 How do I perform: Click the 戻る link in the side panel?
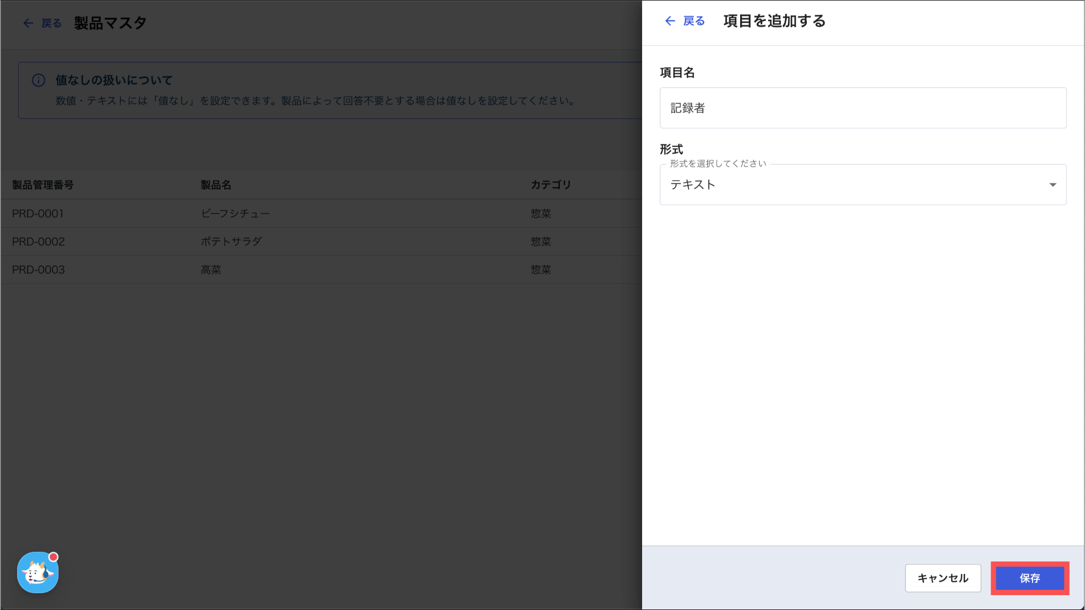tap(693, 21)
